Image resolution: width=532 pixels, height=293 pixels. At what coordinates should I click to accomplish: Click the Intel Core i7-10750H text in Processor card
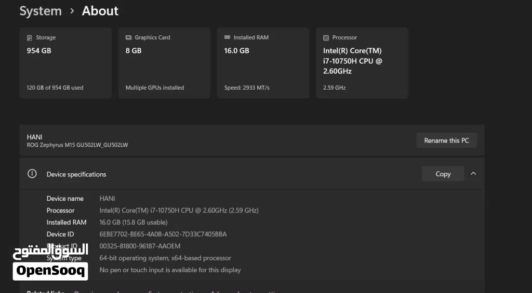[353, 61]
